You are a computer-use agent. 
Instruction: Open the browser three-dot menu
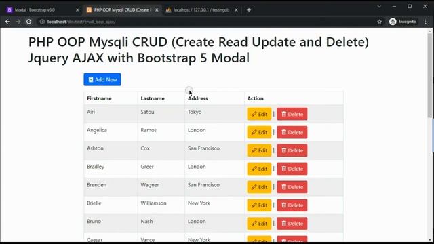[x=425, y=22]
